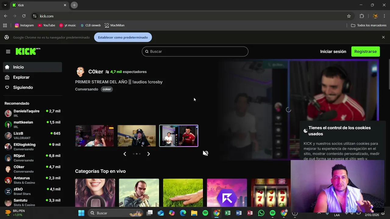This screenshot has height=219, width=390.
Task: Open C0ker's avatar in featured stream
Action: 80,72
